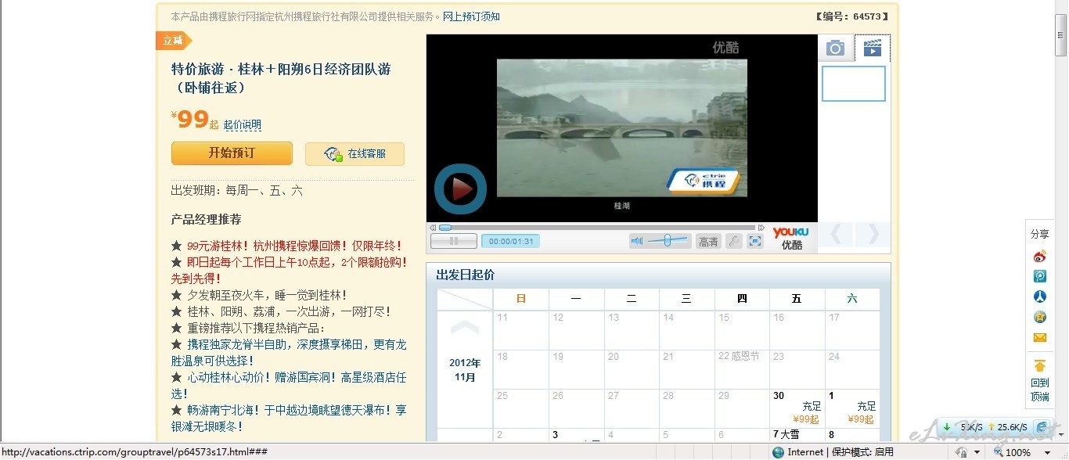Click the 优酷 watermark in video corner
The image size is (1069, 460).
pos(725,47)
